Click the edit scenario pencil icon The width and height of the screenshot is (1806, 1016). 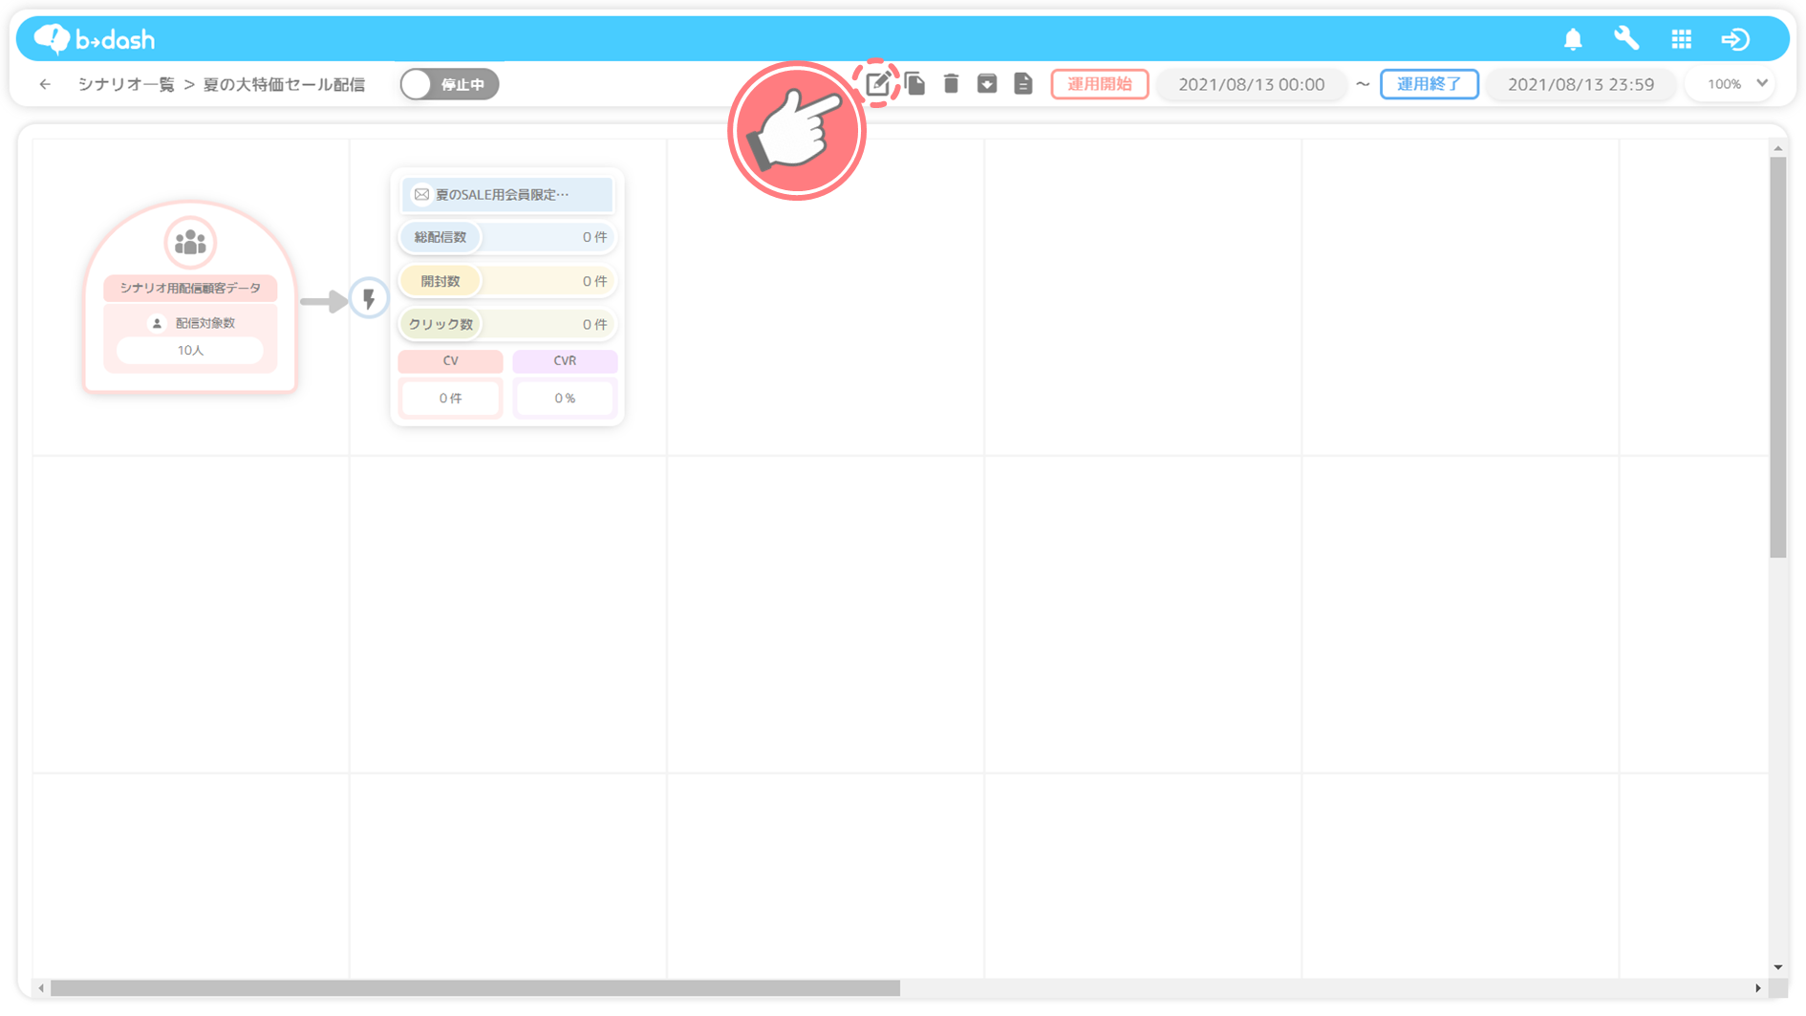click(877, 84)
